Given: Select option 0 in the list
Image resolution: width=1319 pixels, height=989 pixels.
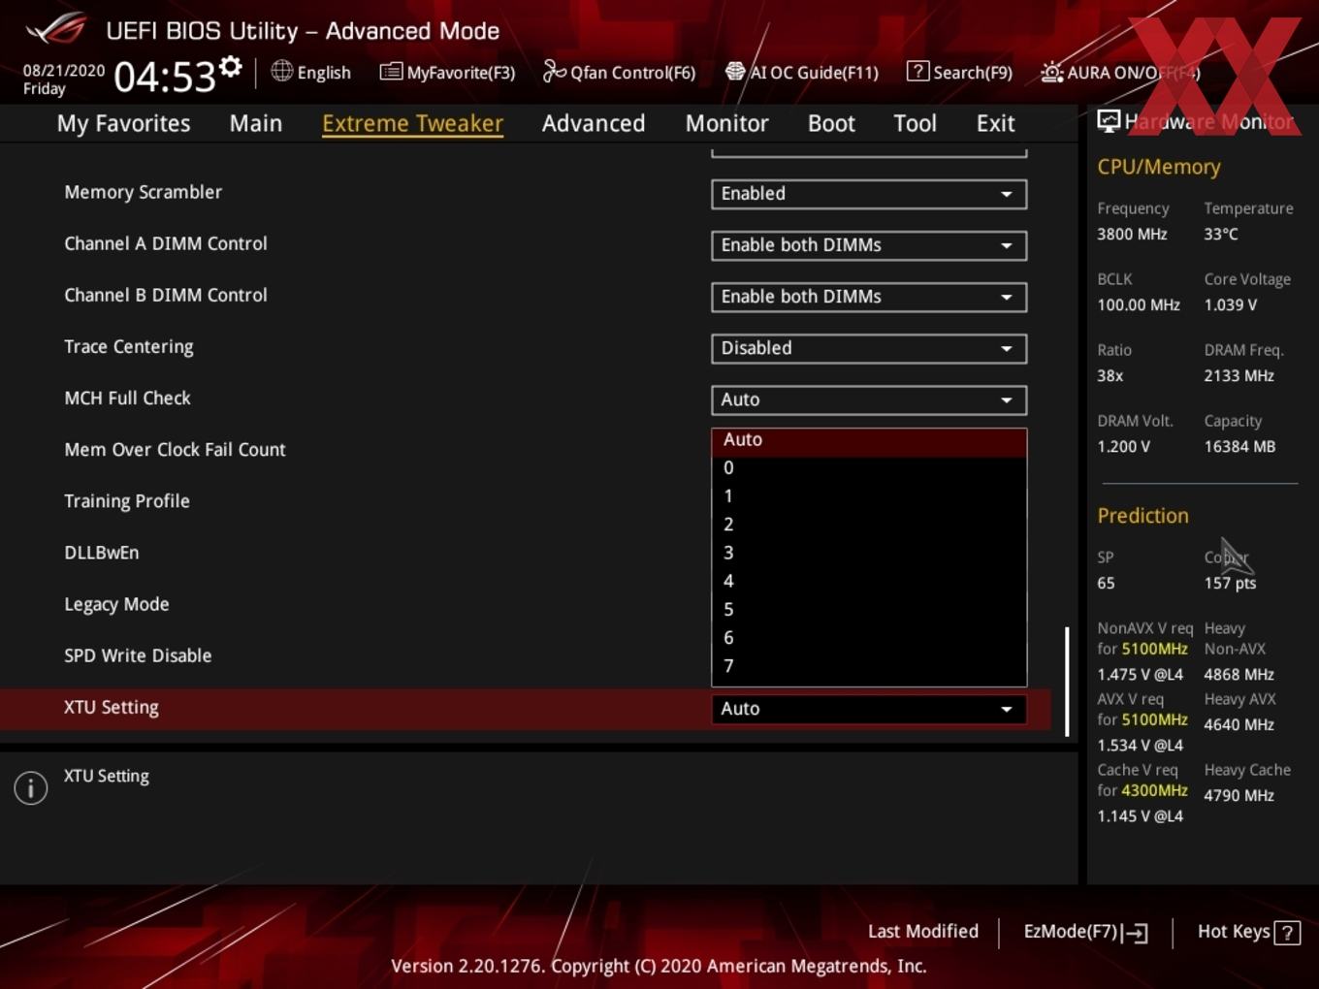Looking at the screenshot, I should pos(869,468).
